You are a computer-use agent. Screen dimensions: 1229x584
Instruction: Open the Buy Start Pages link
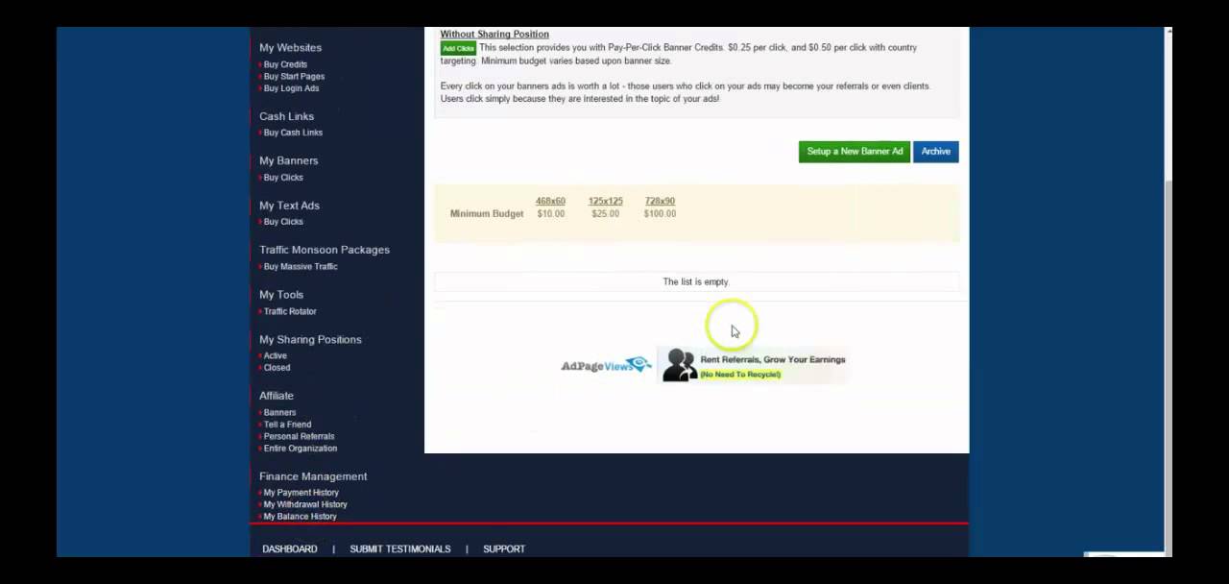[294, 76]
